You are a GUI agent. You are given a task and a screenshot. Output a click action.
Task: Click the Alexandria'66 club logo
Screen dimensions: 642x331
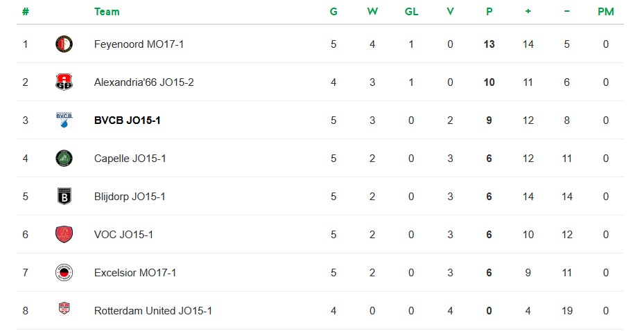64,82
